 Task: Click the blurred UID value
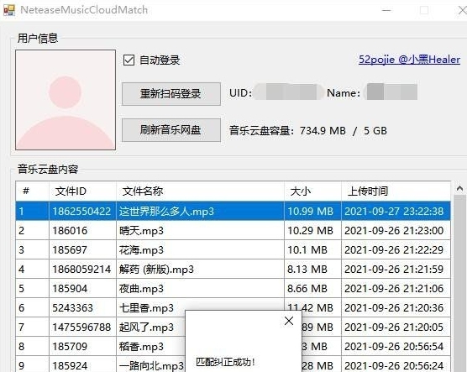289,92
